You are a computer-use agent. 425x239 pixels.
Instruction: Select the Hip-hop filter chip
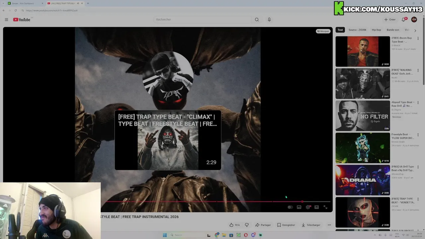coord(376,30)
